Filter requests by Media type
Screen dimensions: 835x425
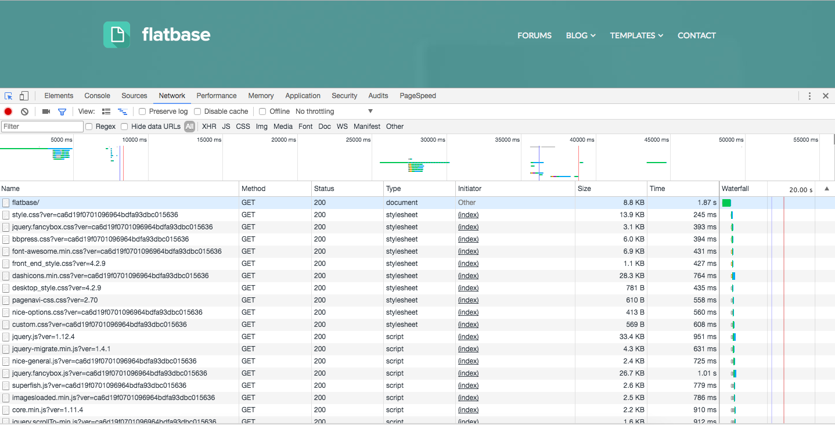283,127
